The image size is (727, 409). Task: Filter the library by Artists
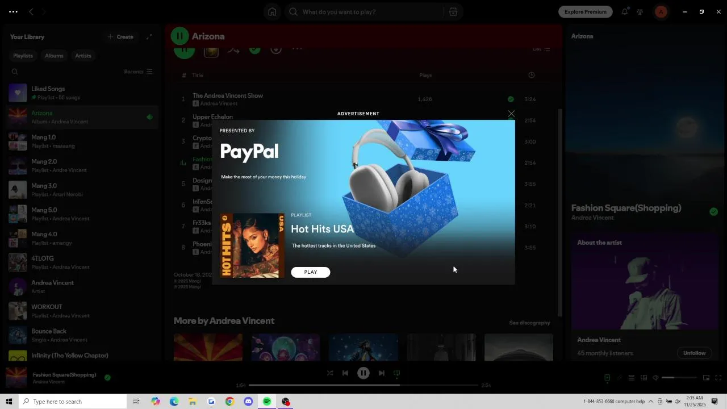click(x=83, y=56)
